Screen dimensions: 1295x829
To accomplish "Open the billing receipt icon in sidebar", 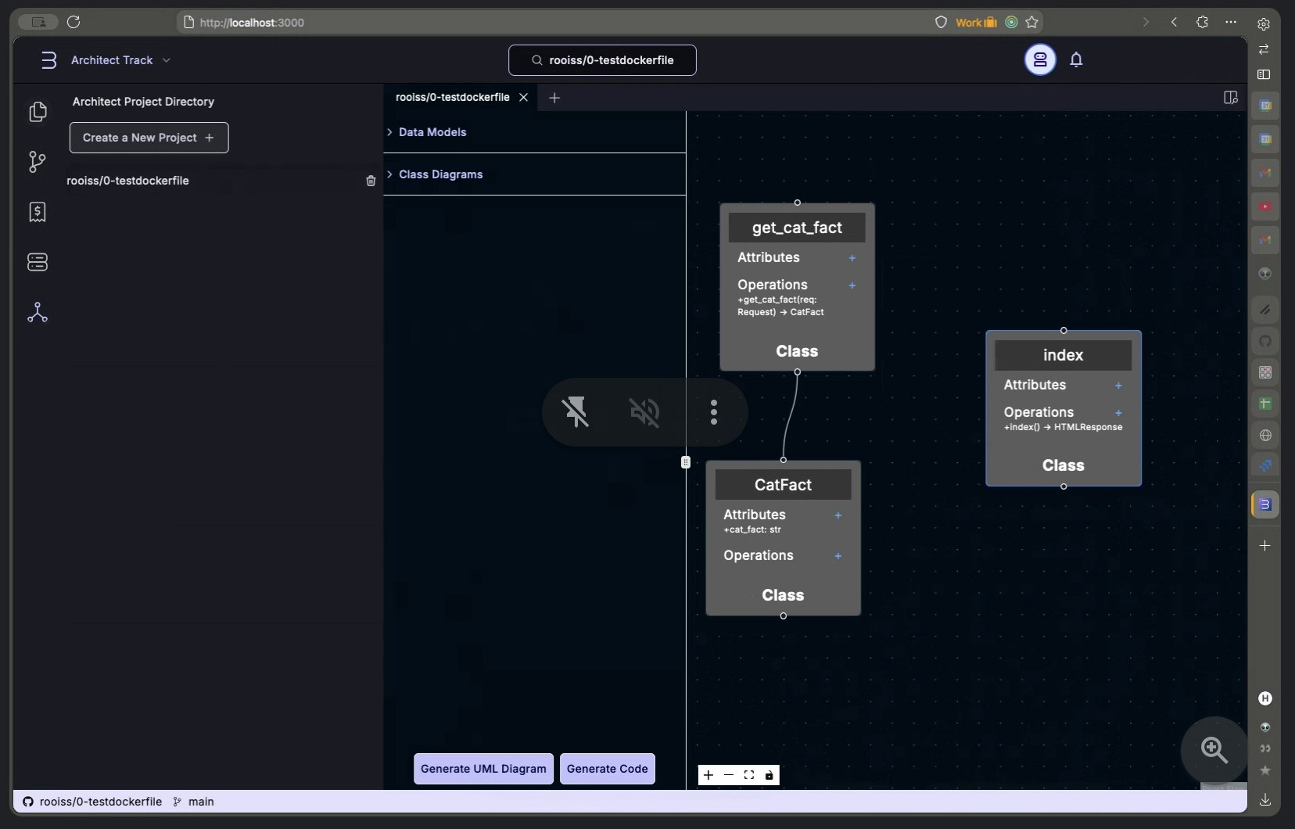I will [x=38, y=212].
